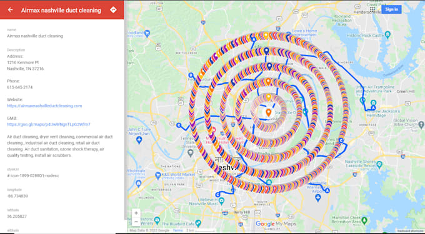Click the Google My Maps logo
Screen dimensions: 425x234
(x=276, y=224)
